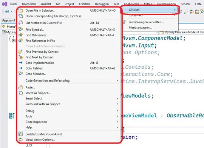204x148 pixels.
Task: Click the Find Next by Context icon
Action: point(20,57)
